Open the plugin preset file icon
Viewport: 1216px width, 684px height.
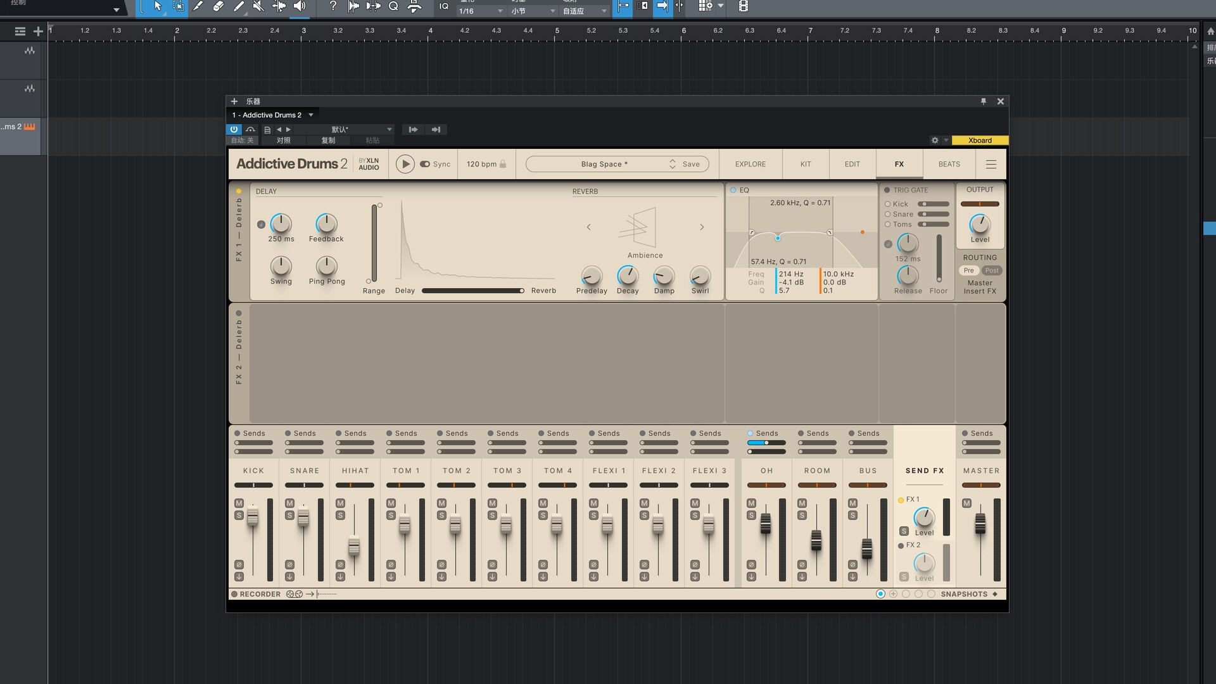(x=267, y=130)
